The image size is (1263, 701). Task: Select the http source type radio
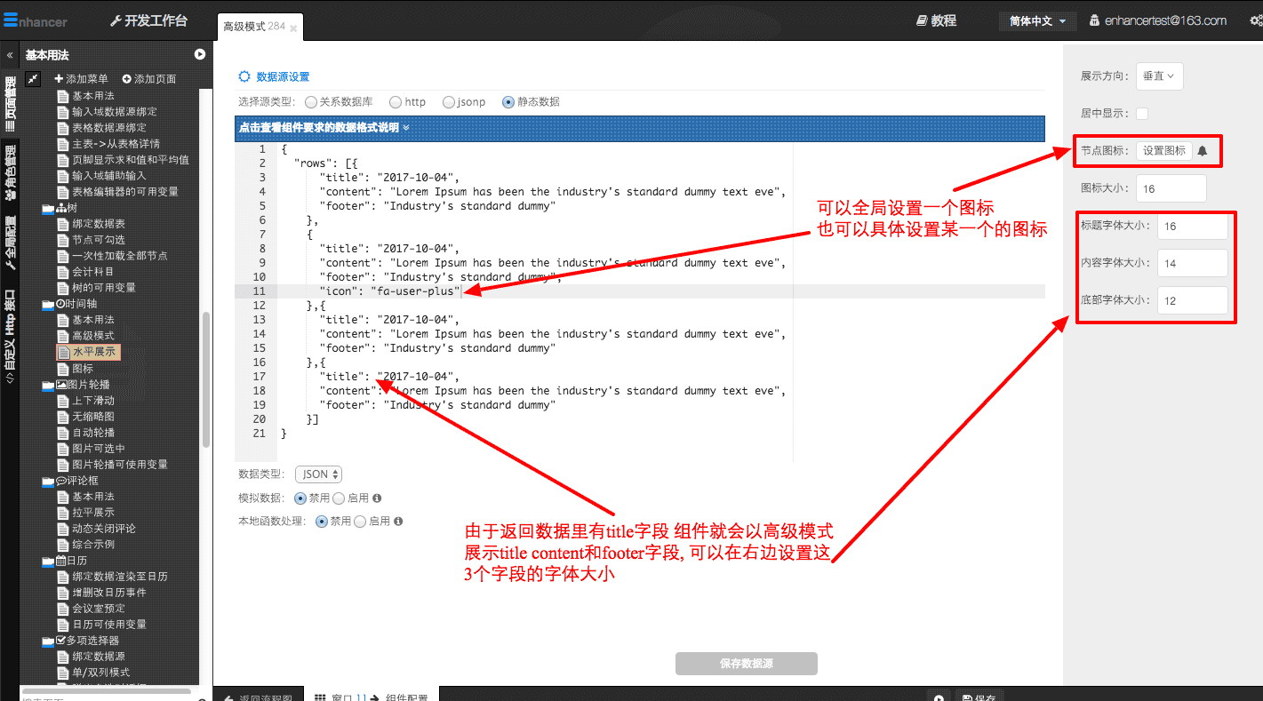(396, 102)
